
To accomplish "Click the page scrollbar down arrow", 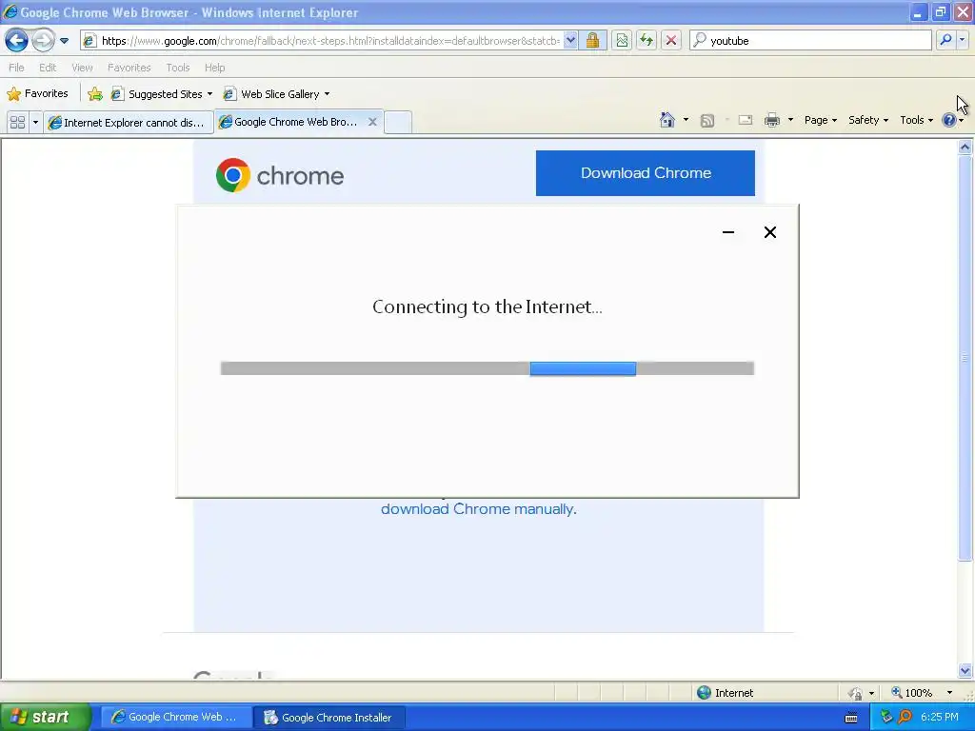I will tap(965, 671).
